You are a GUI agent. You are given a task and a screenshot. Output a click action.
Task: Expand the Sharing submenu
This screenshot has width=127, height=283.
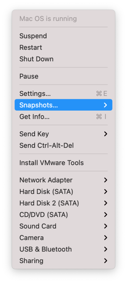coord(63,261)
